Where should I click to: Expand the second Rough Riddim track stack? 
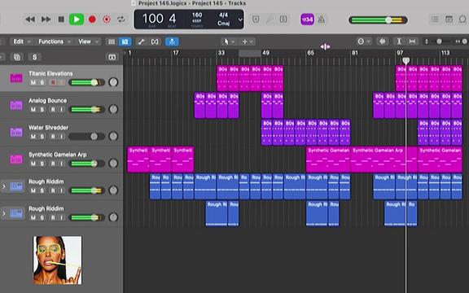pyautogui.click(x=4, y=213)
